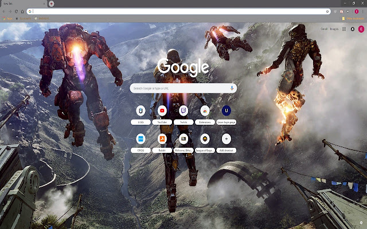Open the League of Legends shortcut tile
Image resolution: width=367 pixels, height=229 pixels.
click(205, 143)
